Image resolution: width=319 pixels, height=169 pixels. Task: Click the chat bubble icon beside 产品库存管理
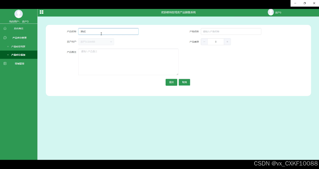[x=5, y=38]
